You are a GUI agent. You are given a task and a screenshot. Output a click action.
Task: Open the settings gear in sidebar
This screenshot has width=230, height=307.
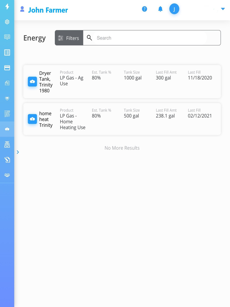click(7, 22)
